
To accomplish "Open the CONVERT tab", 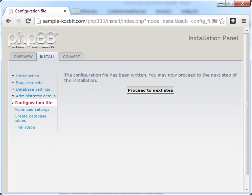I will 71,57.
